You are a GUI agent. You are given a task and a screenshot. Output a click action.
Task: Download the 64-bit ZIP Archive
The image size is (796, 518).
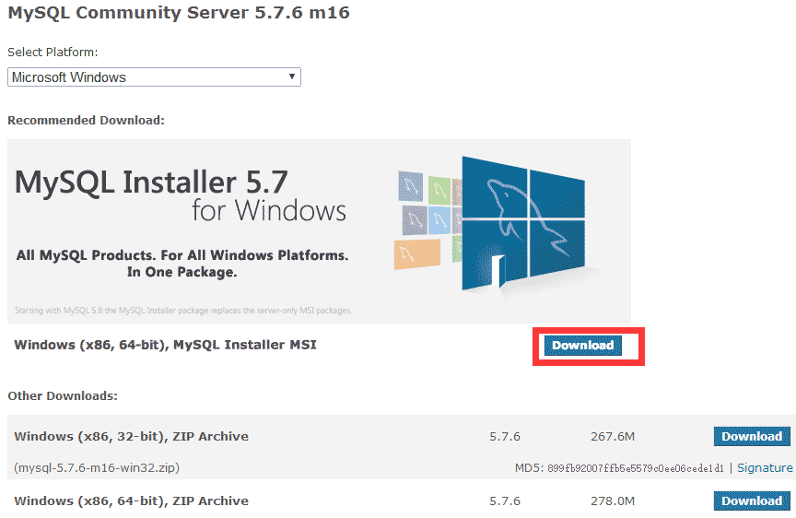point(751,501)
